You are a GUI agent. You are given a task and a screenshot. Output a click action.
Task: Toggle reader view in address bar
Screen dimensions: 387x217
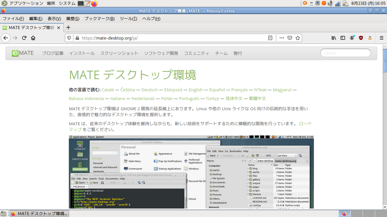click(270, 38)
